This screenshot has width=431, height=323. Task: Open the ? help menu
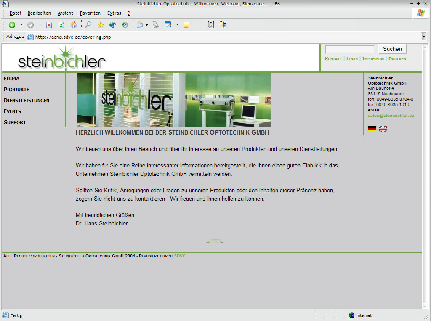pyautogui.click(x=129, y=13)
